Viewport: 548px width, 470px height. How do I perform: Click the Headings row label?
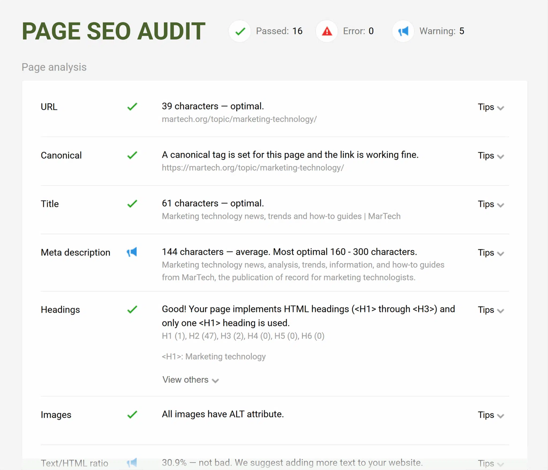click(x=60, y=310)
